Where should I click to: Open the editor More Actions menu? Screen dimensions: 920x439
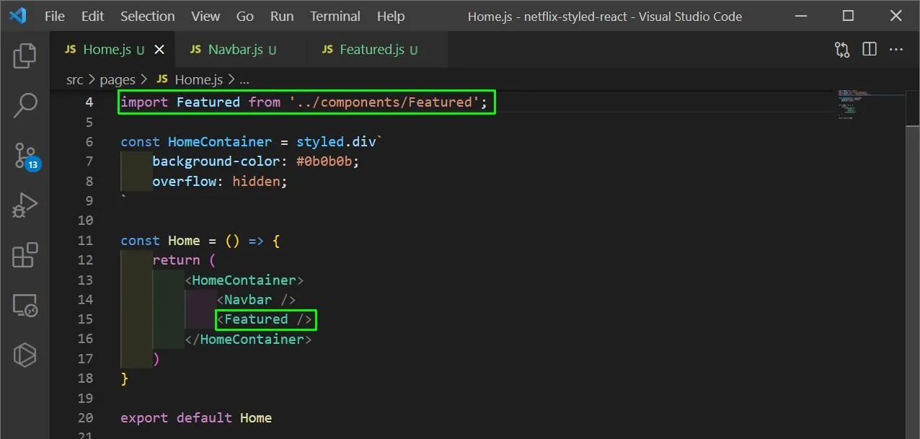(x=896, y=50)
